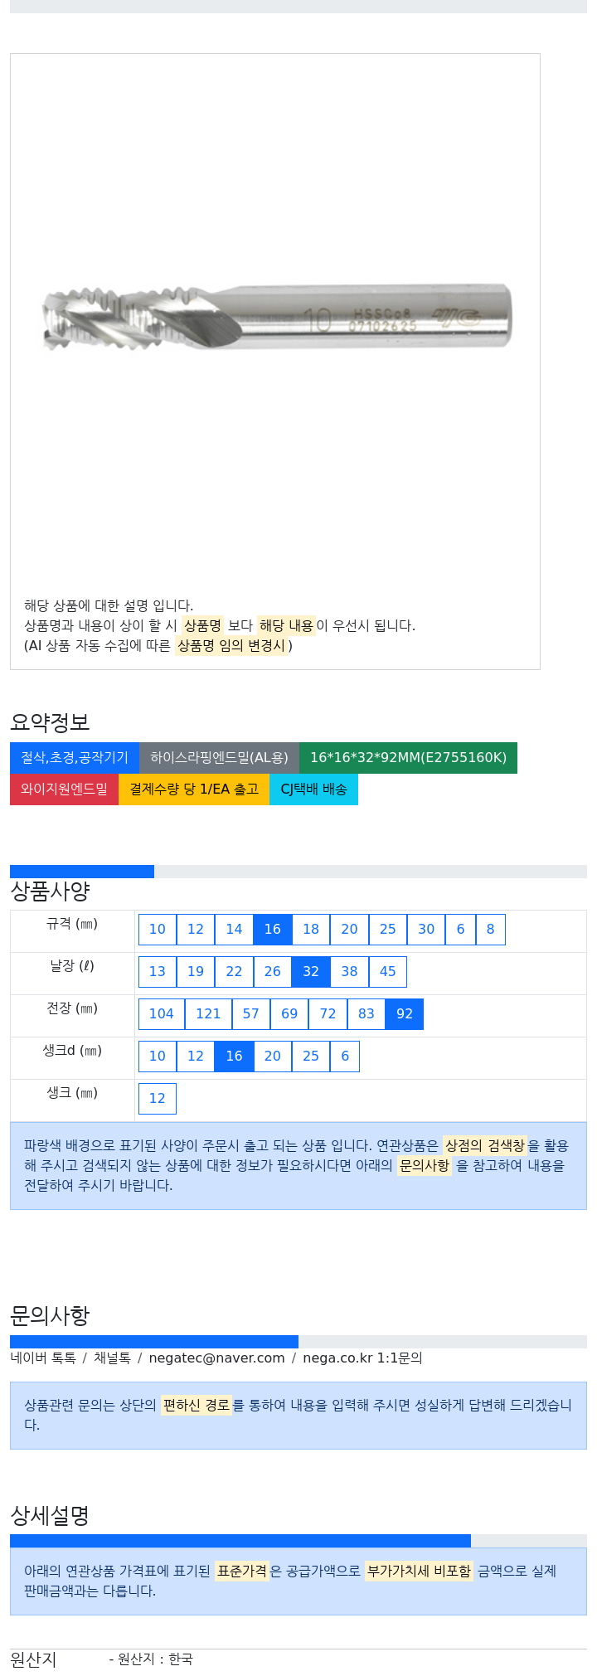Image resolution: width=597 pixels, height=1676 pixels.
Task: Choose 규격 option 30
Action: [x=426, y=930]
